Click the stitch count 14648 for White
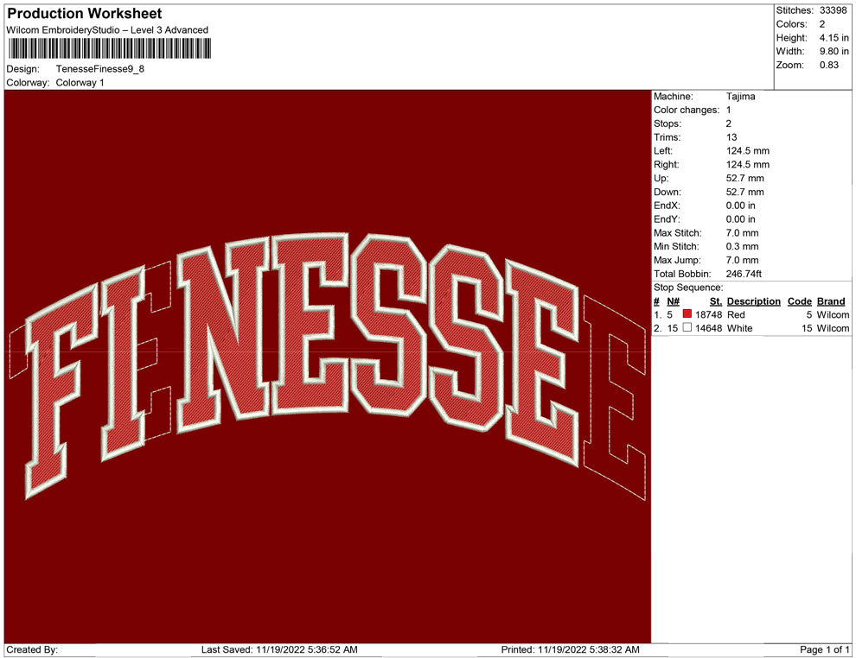The height and width of the screenshot is (658, 856). coord(708,328)
